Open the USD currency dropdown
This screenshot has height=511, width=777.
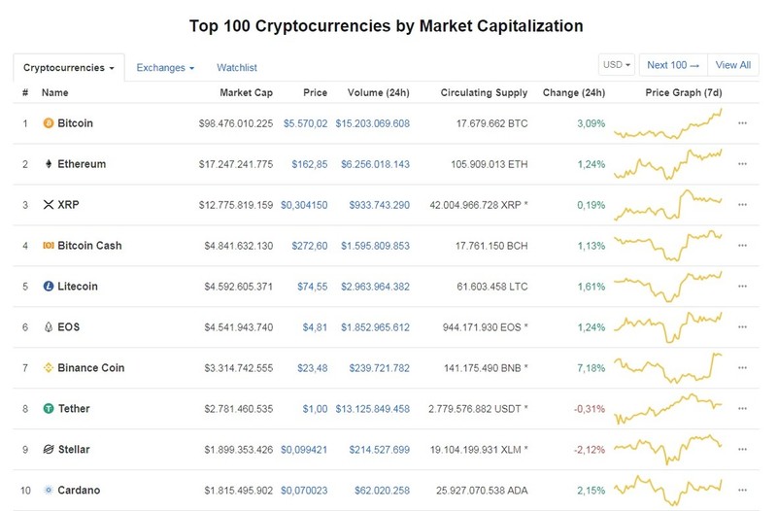tap(617, 65)
